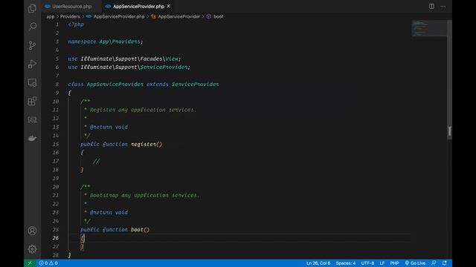Open the Search view in activity bar
476x267 pixels.
point(32,27)
